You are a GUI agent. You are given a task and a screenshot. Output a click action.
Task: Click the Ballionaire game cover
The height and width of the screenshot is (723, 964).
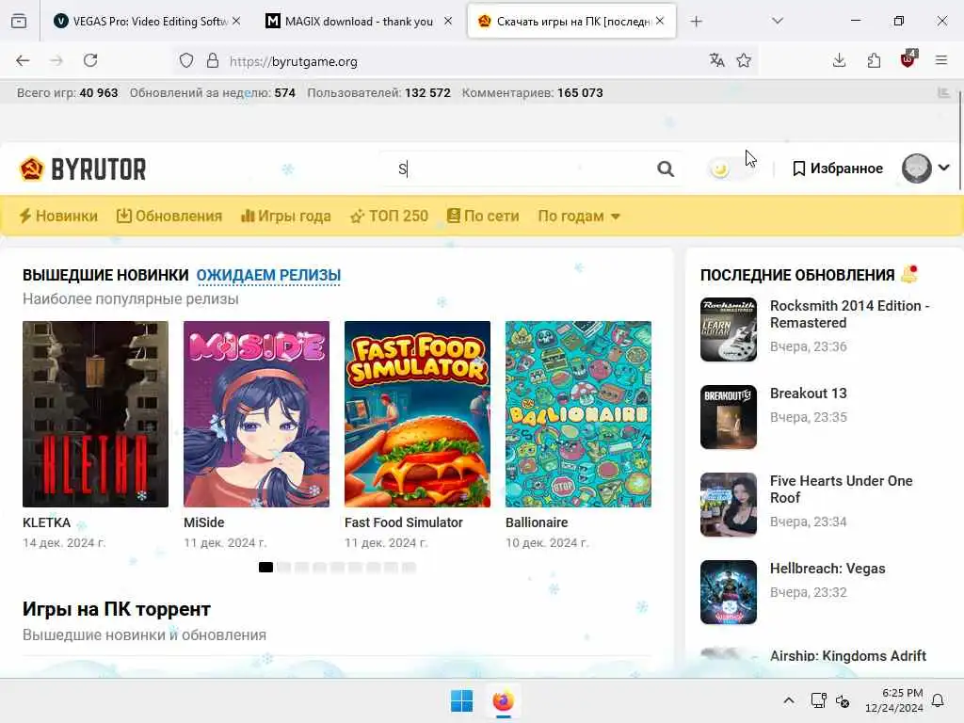click(578, 414)
